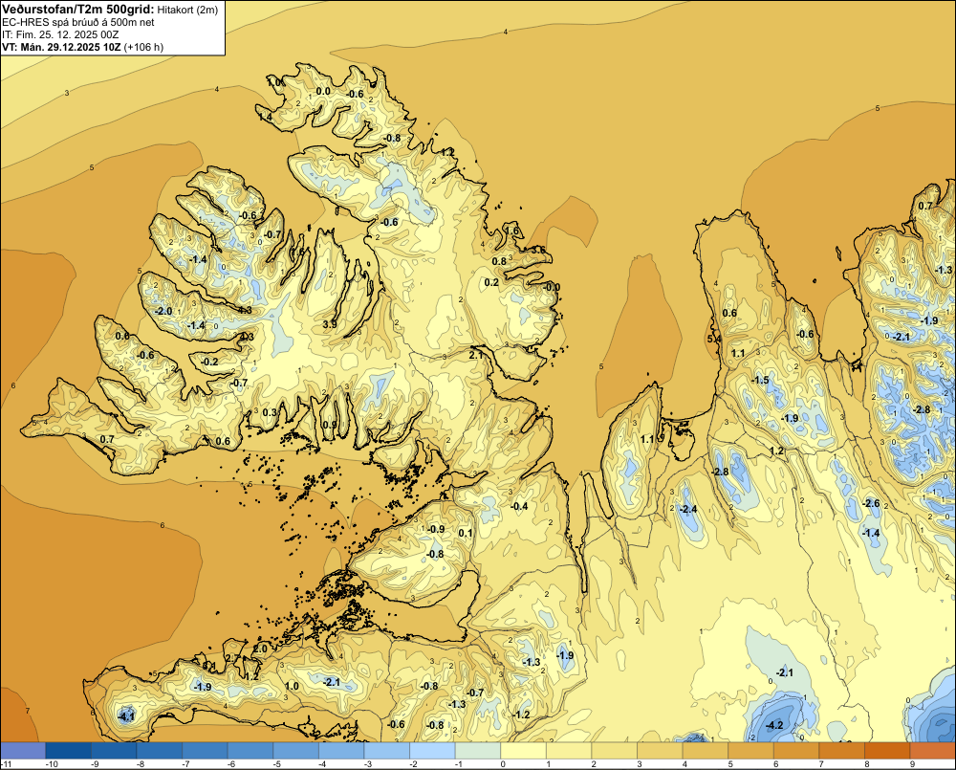
Task: Click the map value "-2.0"
Action: coord(163,311)
